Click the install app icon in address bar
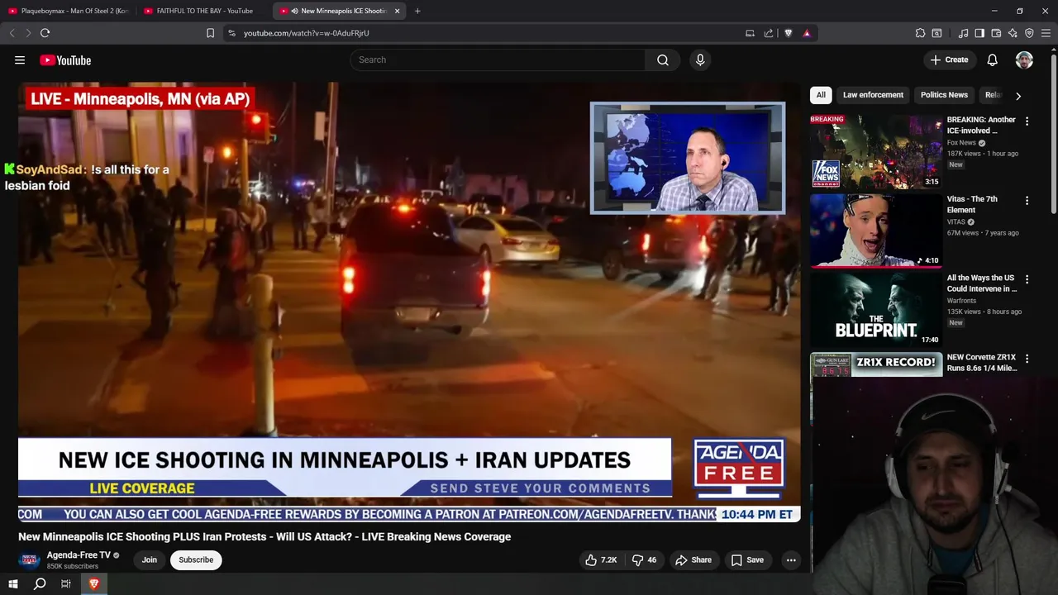1058x595 pixels. pyautogui.click(x=750, y=33)
